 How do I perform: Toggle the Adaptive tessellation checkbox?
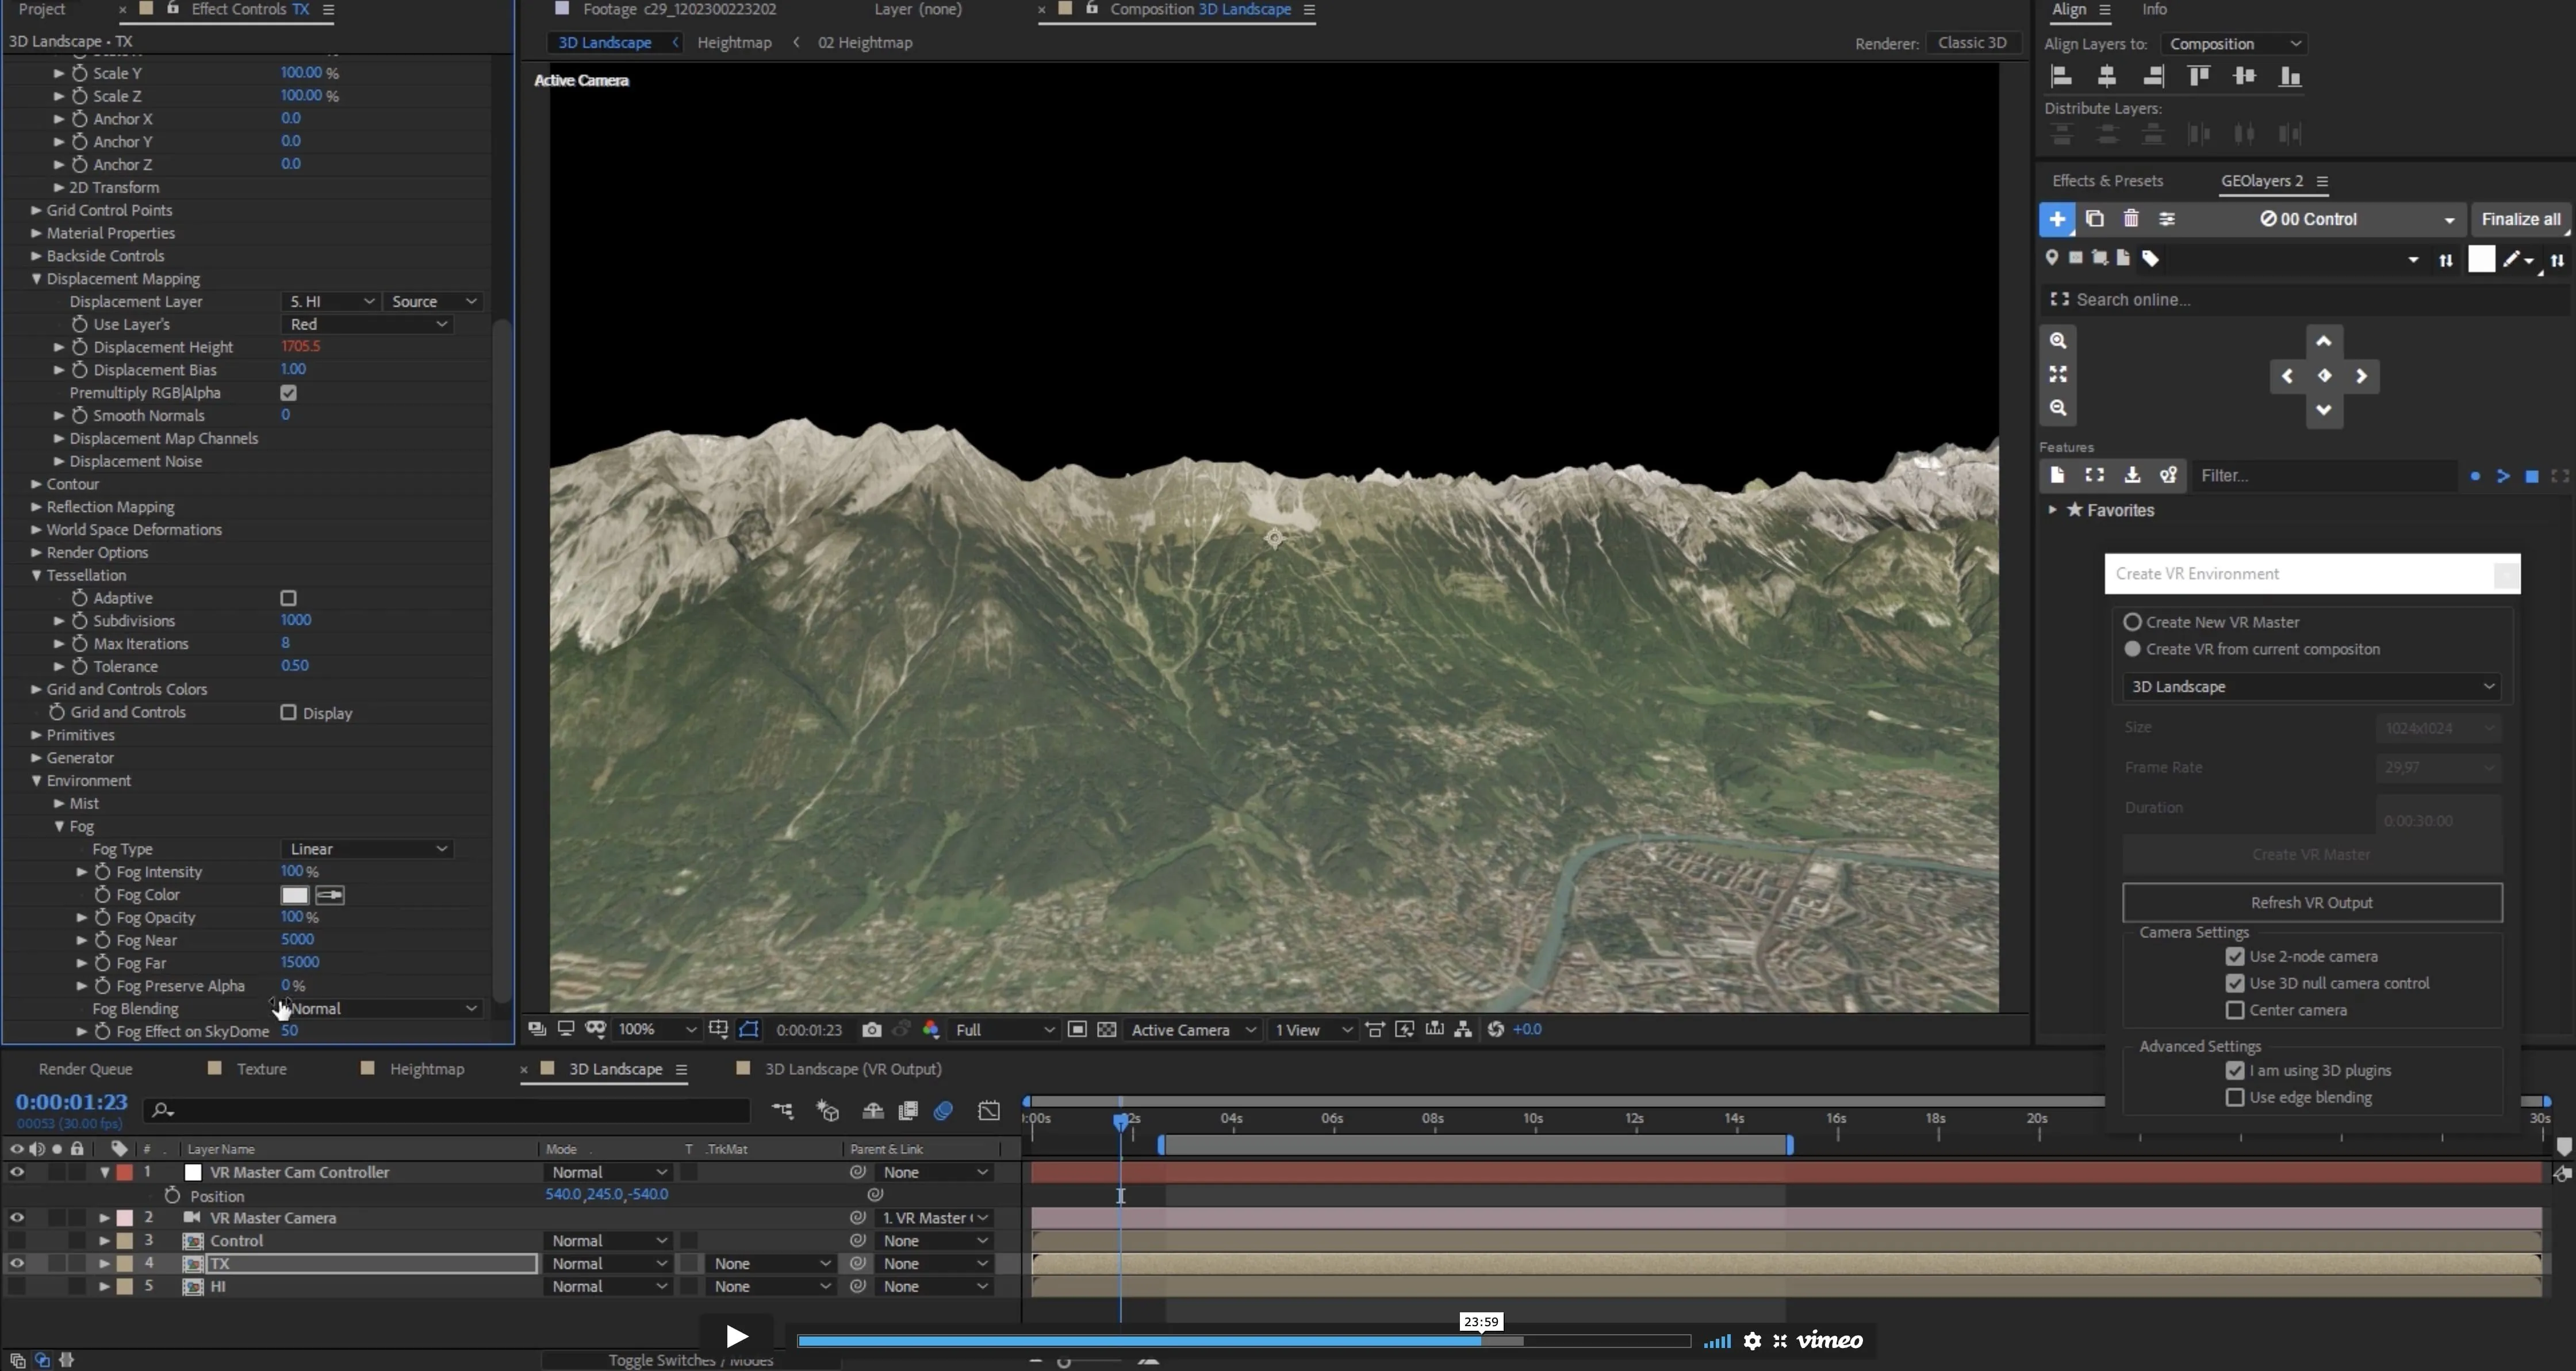pos(288,597)
